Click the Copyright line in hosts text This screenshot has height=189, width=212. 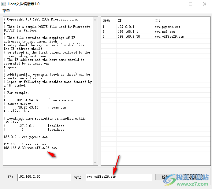point(41,20)
